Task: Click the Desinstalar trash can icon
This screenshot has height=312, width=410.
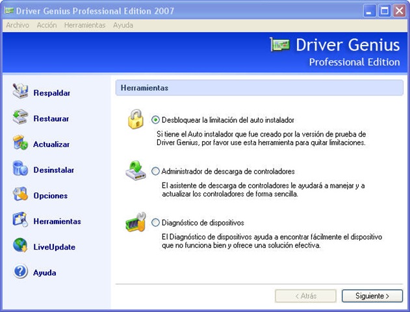Action: pos(20,168)
